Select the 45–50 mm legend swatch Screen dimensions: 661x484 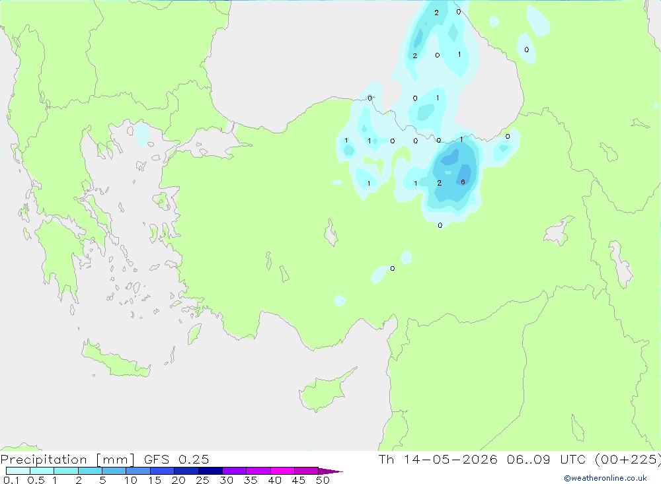click(306, 471)
